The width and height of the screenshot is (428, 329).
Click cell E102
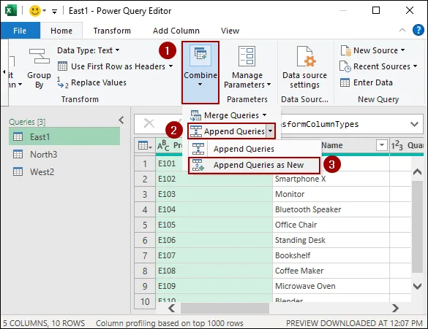tap(214, 179)
